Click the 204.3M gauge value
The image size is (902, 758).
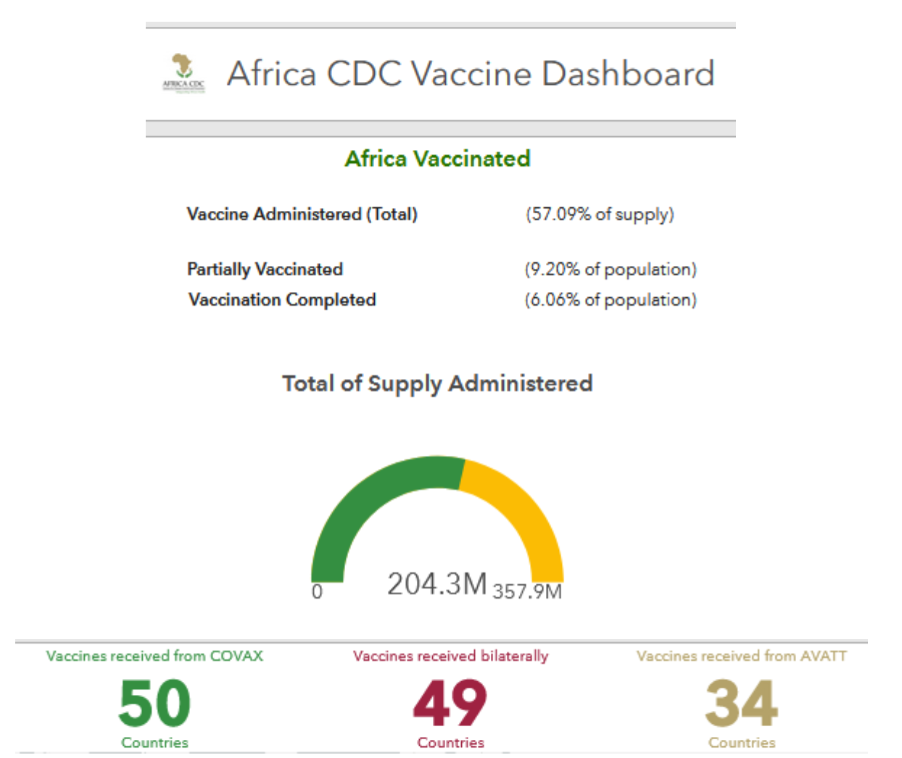(x=436, y=584)
